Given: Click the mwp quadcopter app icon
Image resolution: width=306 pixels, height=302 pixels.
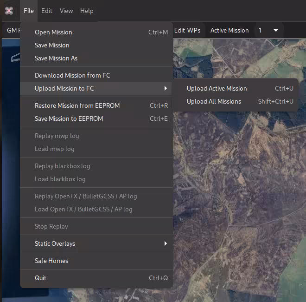Looking at the screenshot, I should (9, 11).
